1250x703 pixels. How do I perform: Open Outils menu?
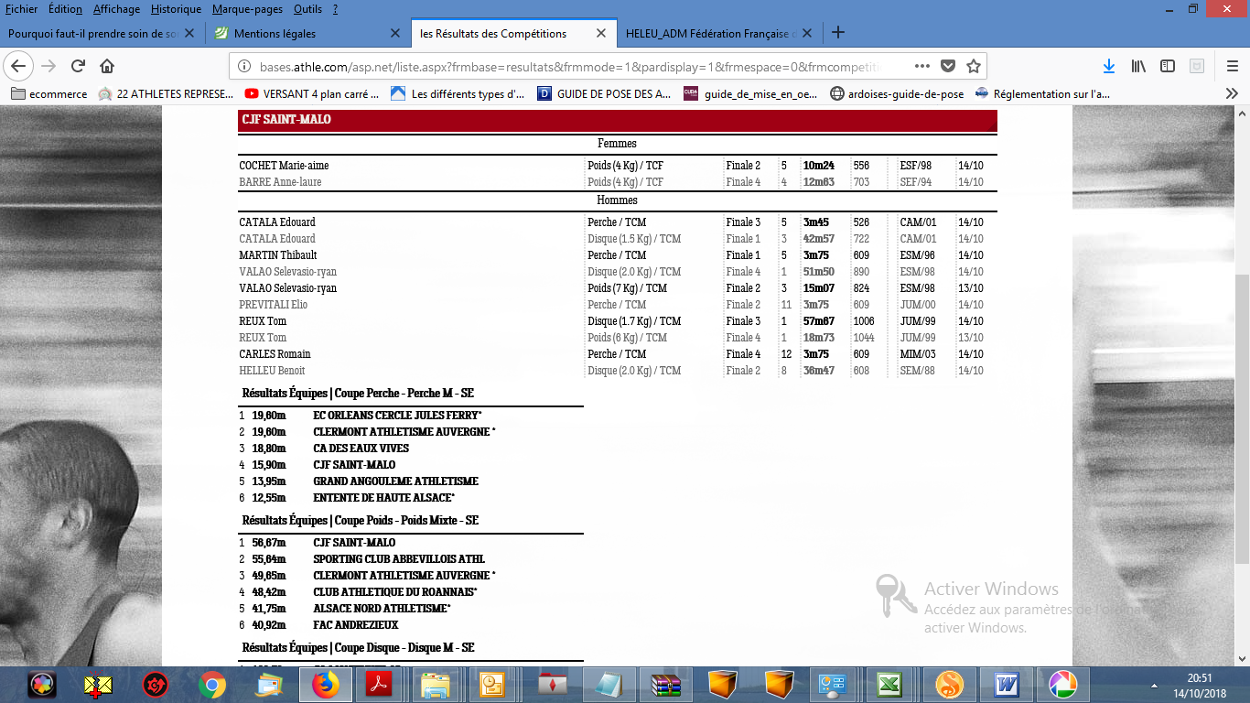click(x=307, y=9)
